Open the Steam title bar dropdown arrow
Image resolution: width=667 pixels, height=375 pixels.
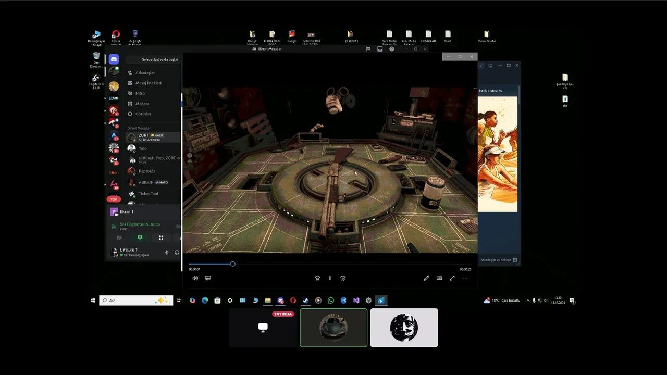(481, 66)
